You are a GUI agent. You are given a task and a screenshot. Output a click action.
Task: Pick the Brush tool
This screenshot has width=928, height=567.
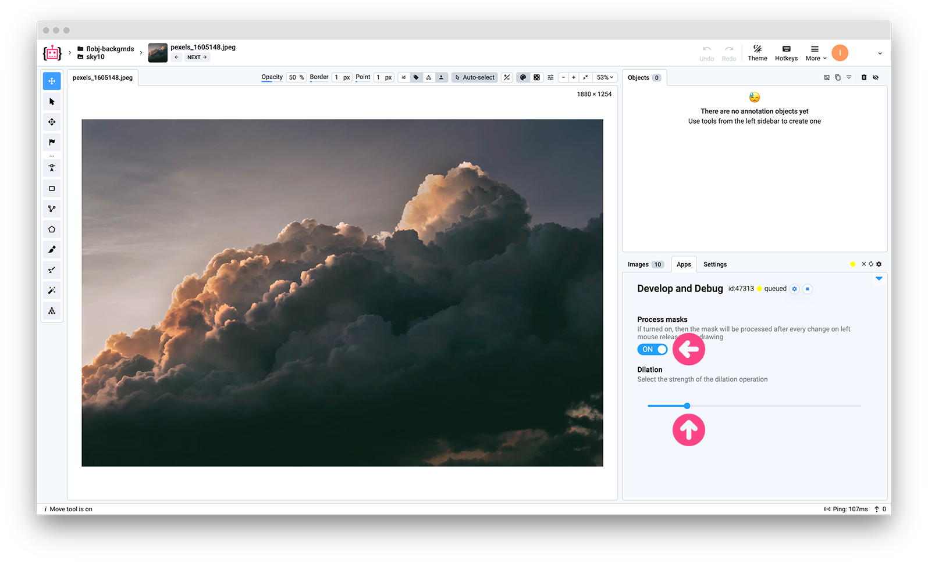52,250
